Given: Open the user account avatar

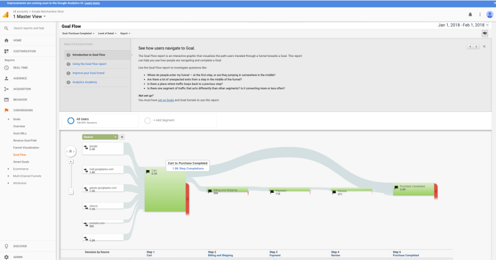Looking at the screenshot, I should pyautogui.click(x=490, y=15).
